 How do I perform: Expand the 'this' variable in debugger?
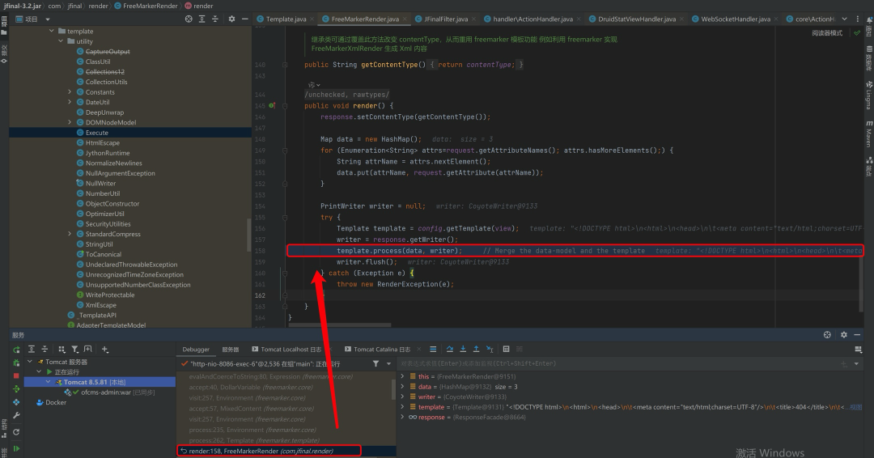pos(402,376)
